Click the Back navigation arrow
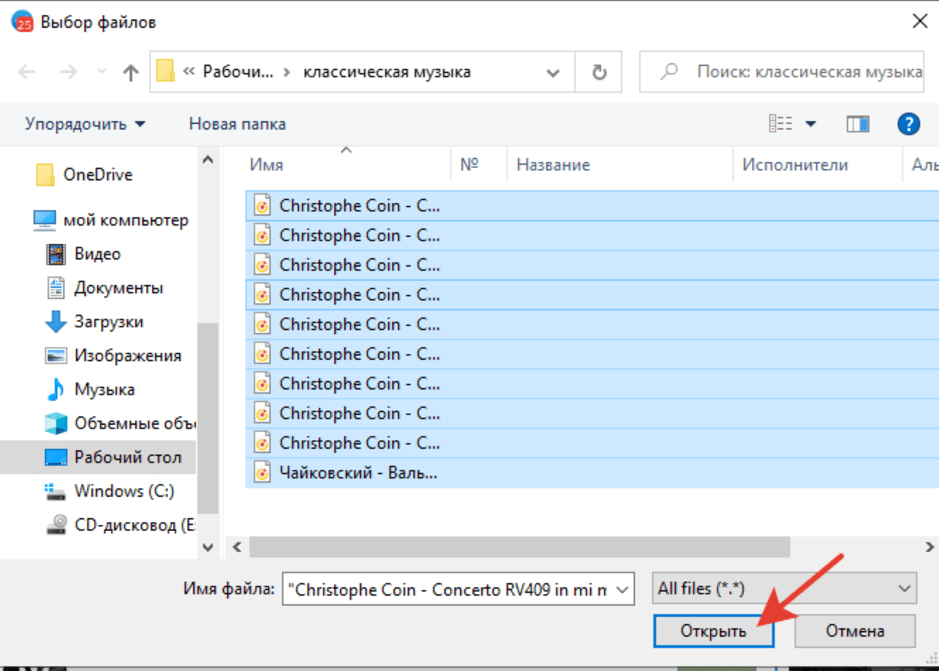Image resolution: width=939 pixels, height=671 pixels. click(x=27, y=73)
